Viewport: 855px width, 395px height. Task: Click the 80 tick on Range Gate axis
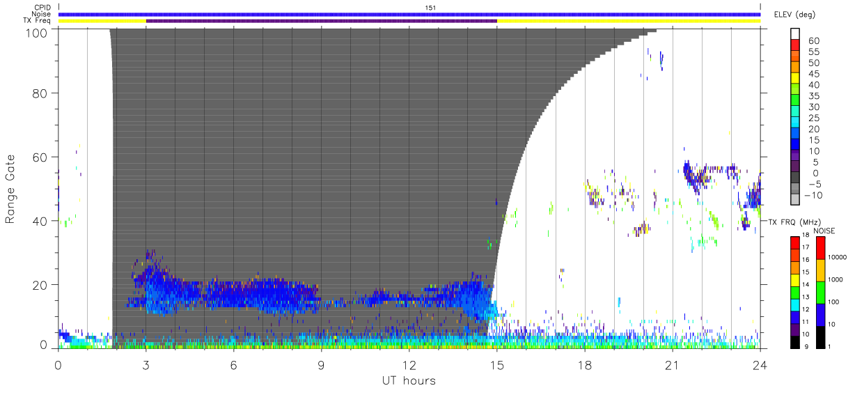pyautogui.click(x=40, y=93)
